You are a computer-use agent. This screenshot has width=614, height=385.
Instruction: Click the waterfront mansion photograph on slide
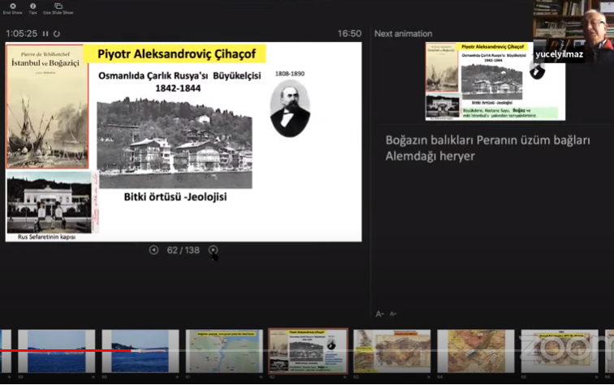175,143
